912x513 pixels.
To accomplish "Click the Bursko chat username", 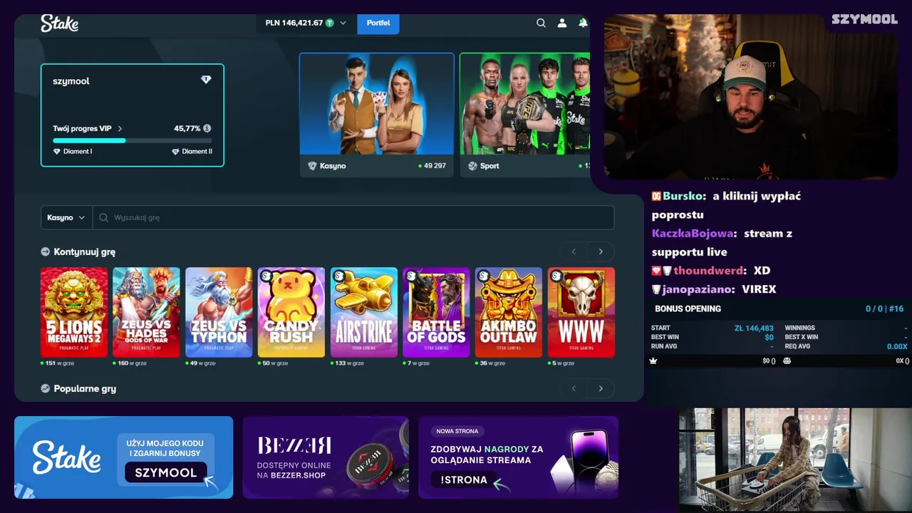I will point(683,196).
